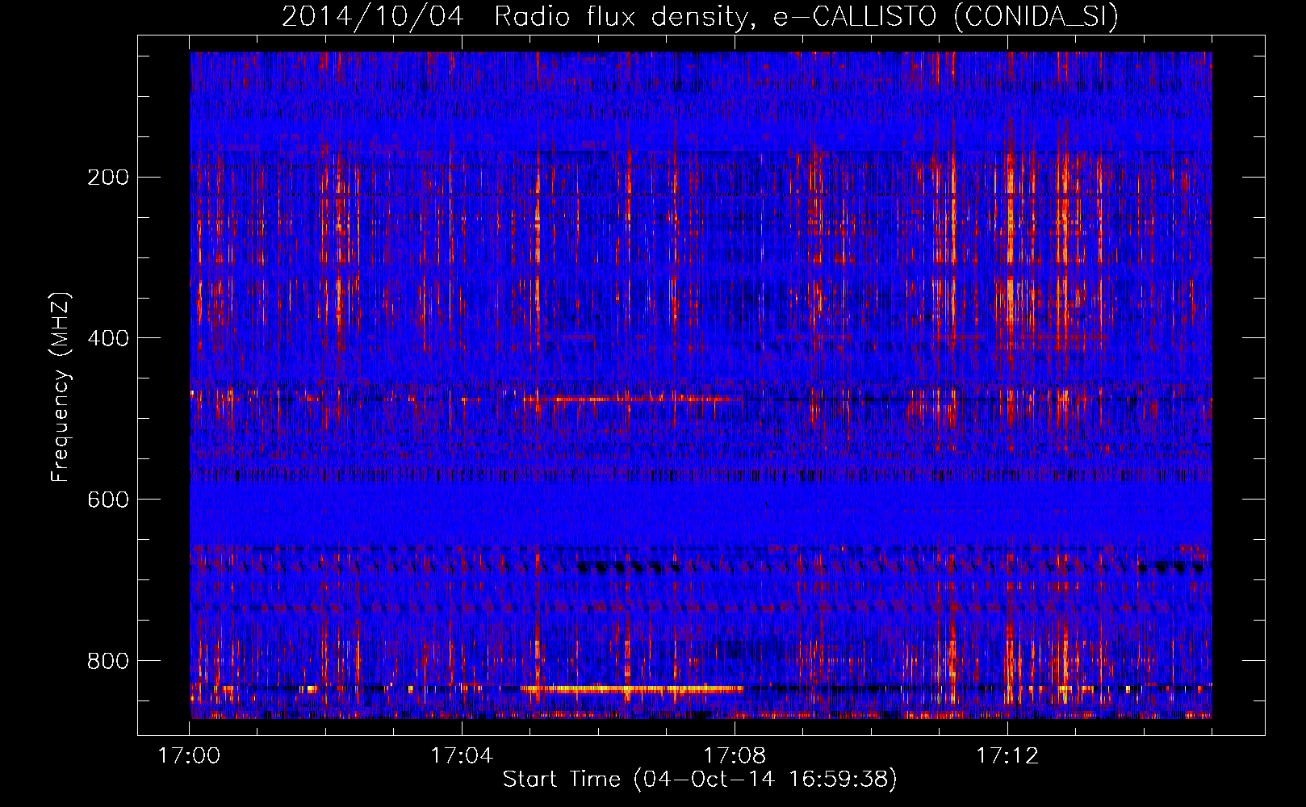
Task: Click the bright yellow emission band near 830 MHz
Action: tap(632, 689)
